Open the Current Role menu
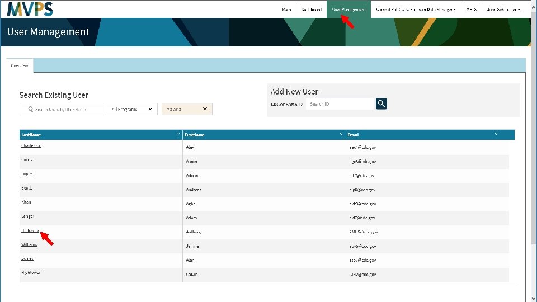The height and width of the screenshot is (302, 537). point(416,10)
